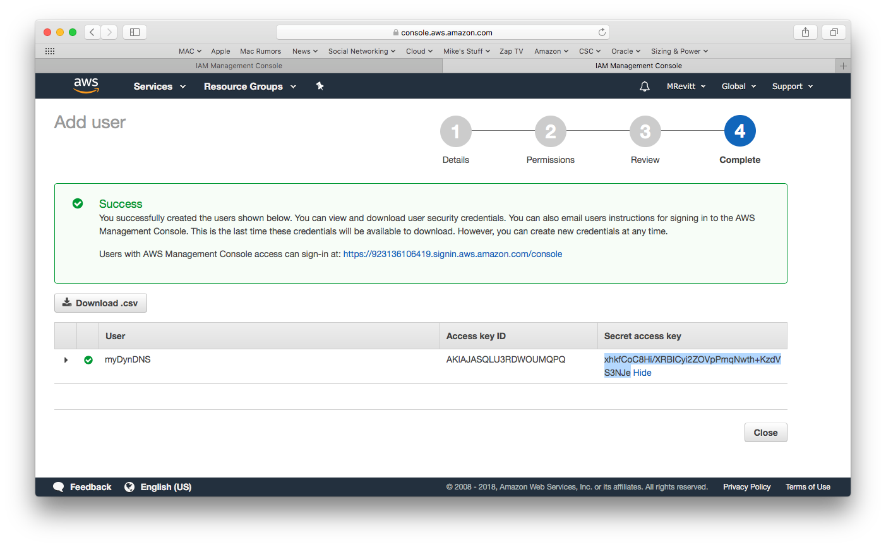Go to step 2 Permissions

551,131
